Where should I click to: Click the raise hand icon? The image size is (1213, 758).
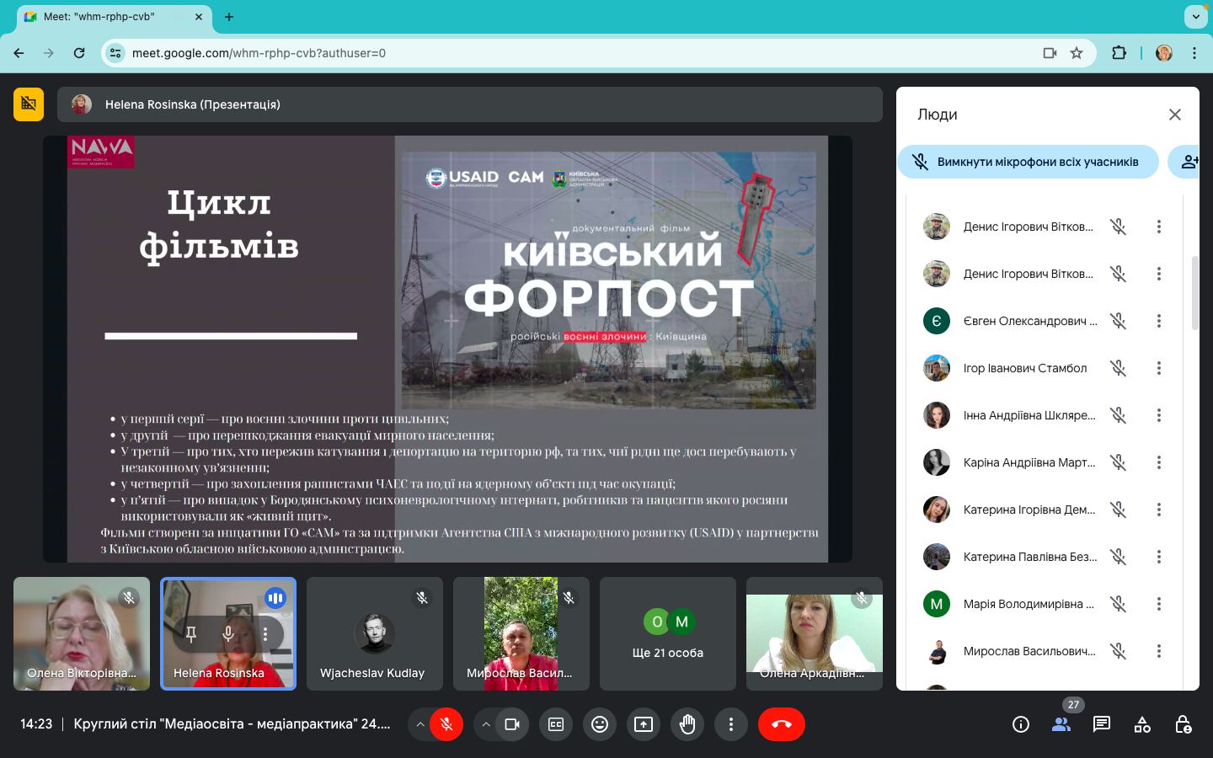(x=687, y=724)
